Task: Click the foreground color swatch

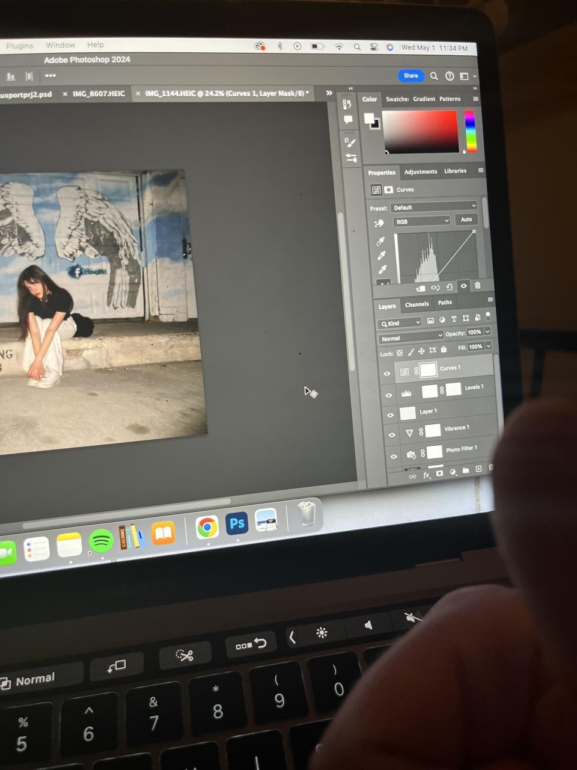Action: [x=368, y=118]
